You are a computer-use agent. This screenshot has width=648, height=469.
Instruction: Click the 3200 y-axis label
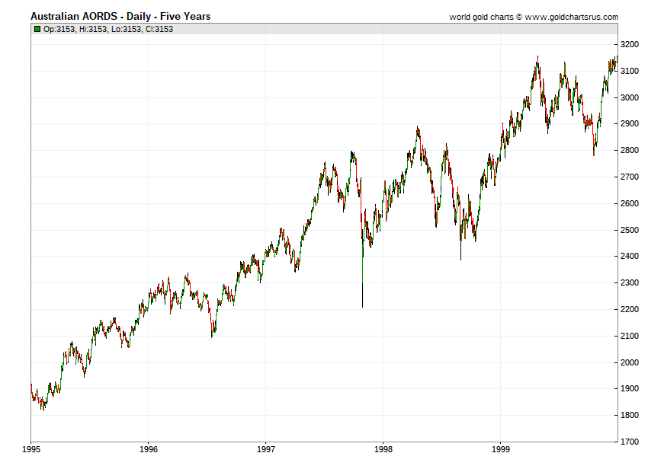(x=630, y=45)
